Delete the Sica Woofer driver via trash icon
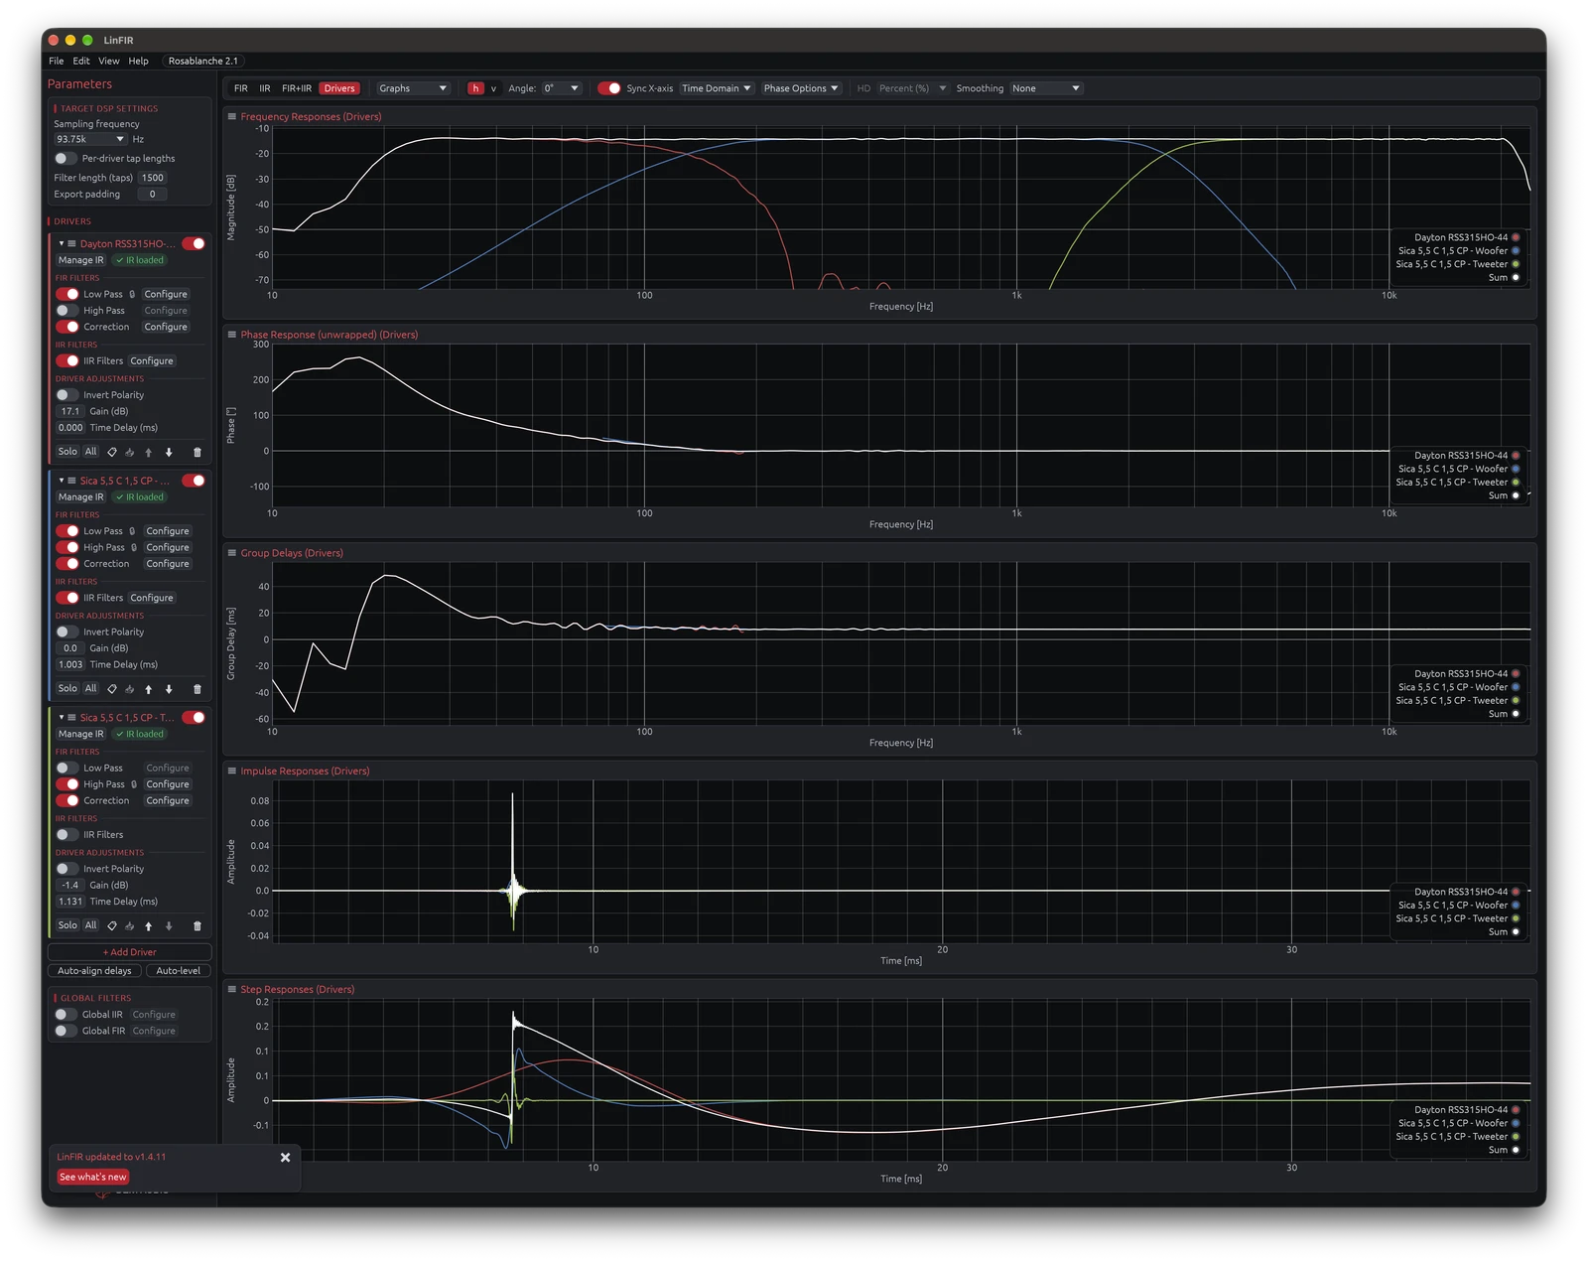Screen dimensions: 1588x1262 coord(197,688)
